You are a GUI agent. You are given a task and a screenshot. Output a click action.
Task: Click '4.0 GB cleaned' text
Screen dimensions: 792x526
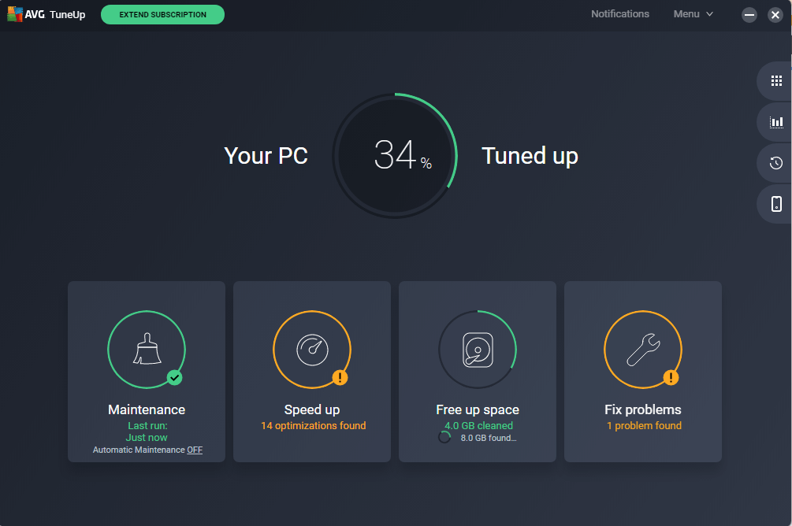coord(479,425)
